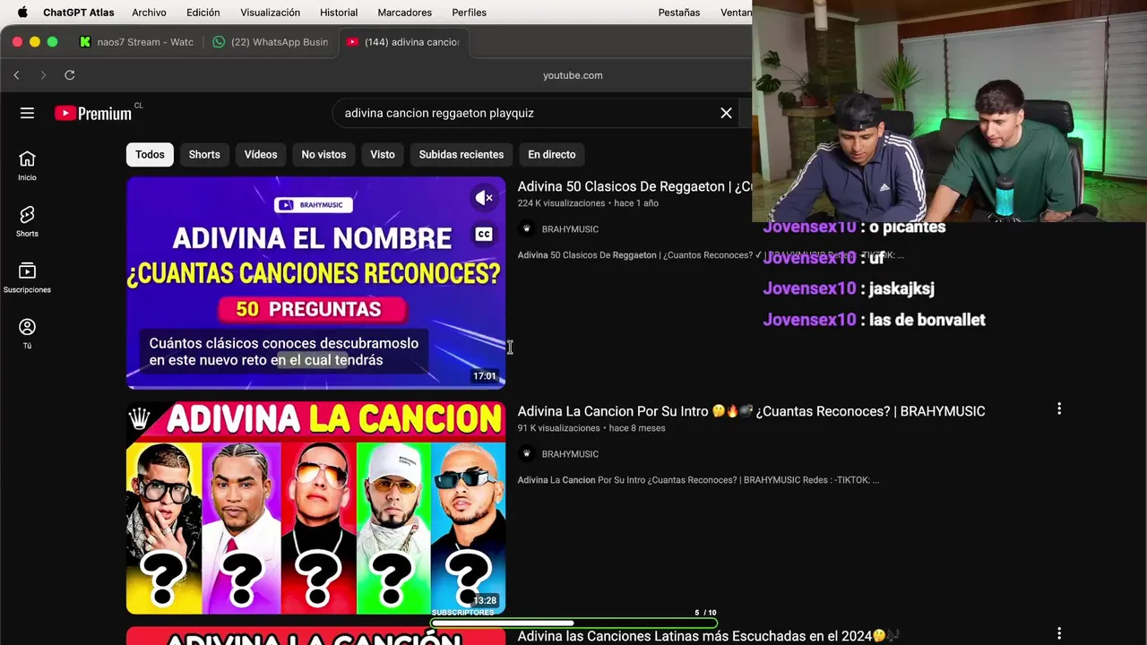Open the Historial menu

339,13
